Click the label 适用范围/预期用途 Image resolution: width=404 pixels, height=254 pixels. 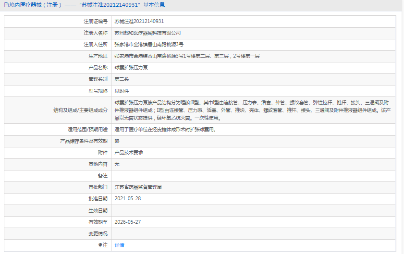click(x=87, y=130)
